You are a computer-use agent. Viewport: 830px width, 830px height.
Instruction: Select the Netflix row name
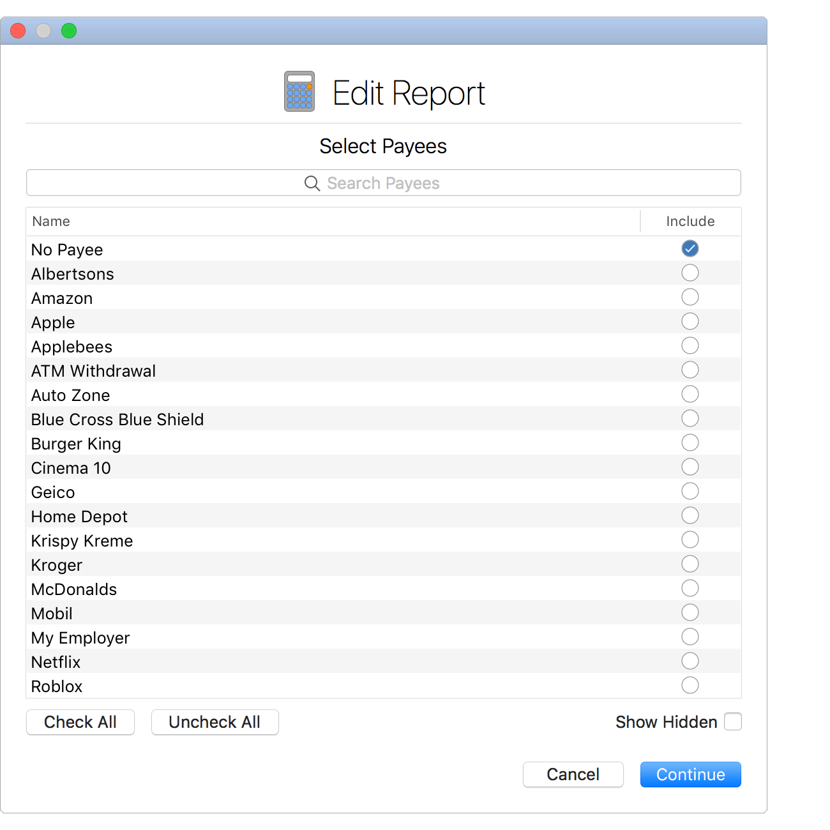[56, 662]
